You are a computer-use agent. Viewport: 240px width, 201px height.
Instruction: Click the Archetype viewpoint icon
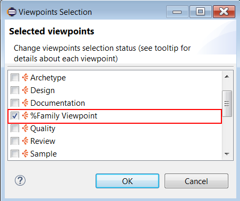tap(25, 77)
